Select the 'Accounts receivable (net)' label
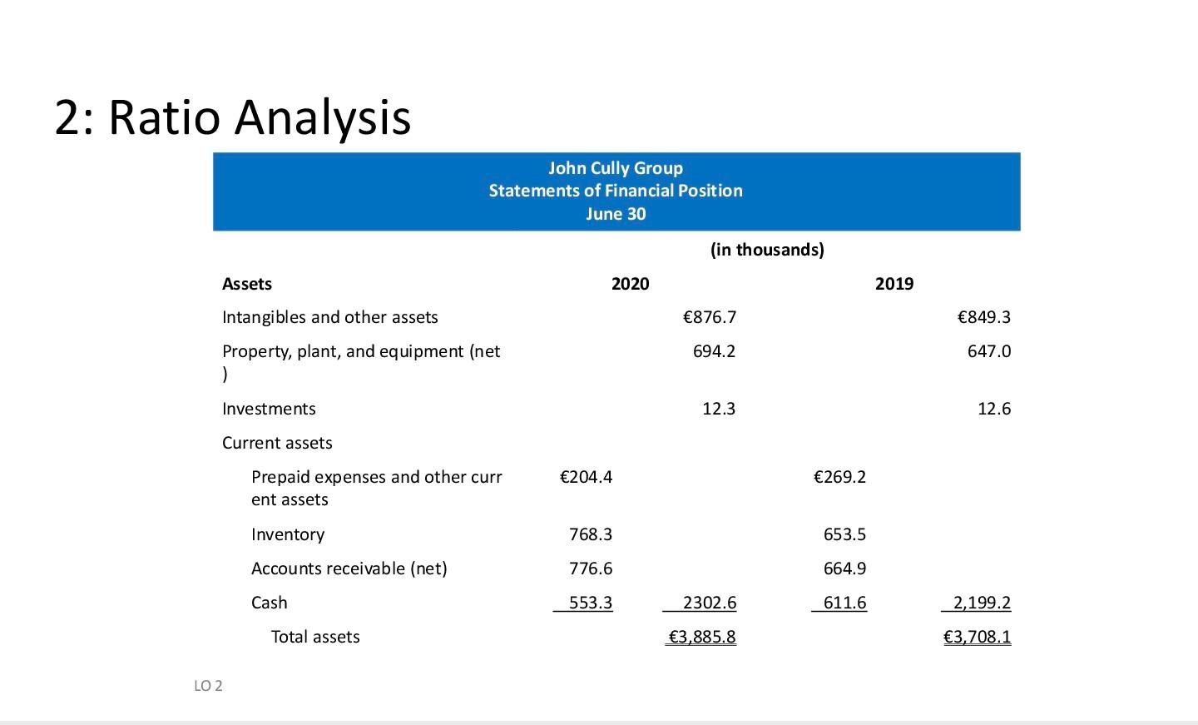The image size is (1198, 725). [349, 568]
